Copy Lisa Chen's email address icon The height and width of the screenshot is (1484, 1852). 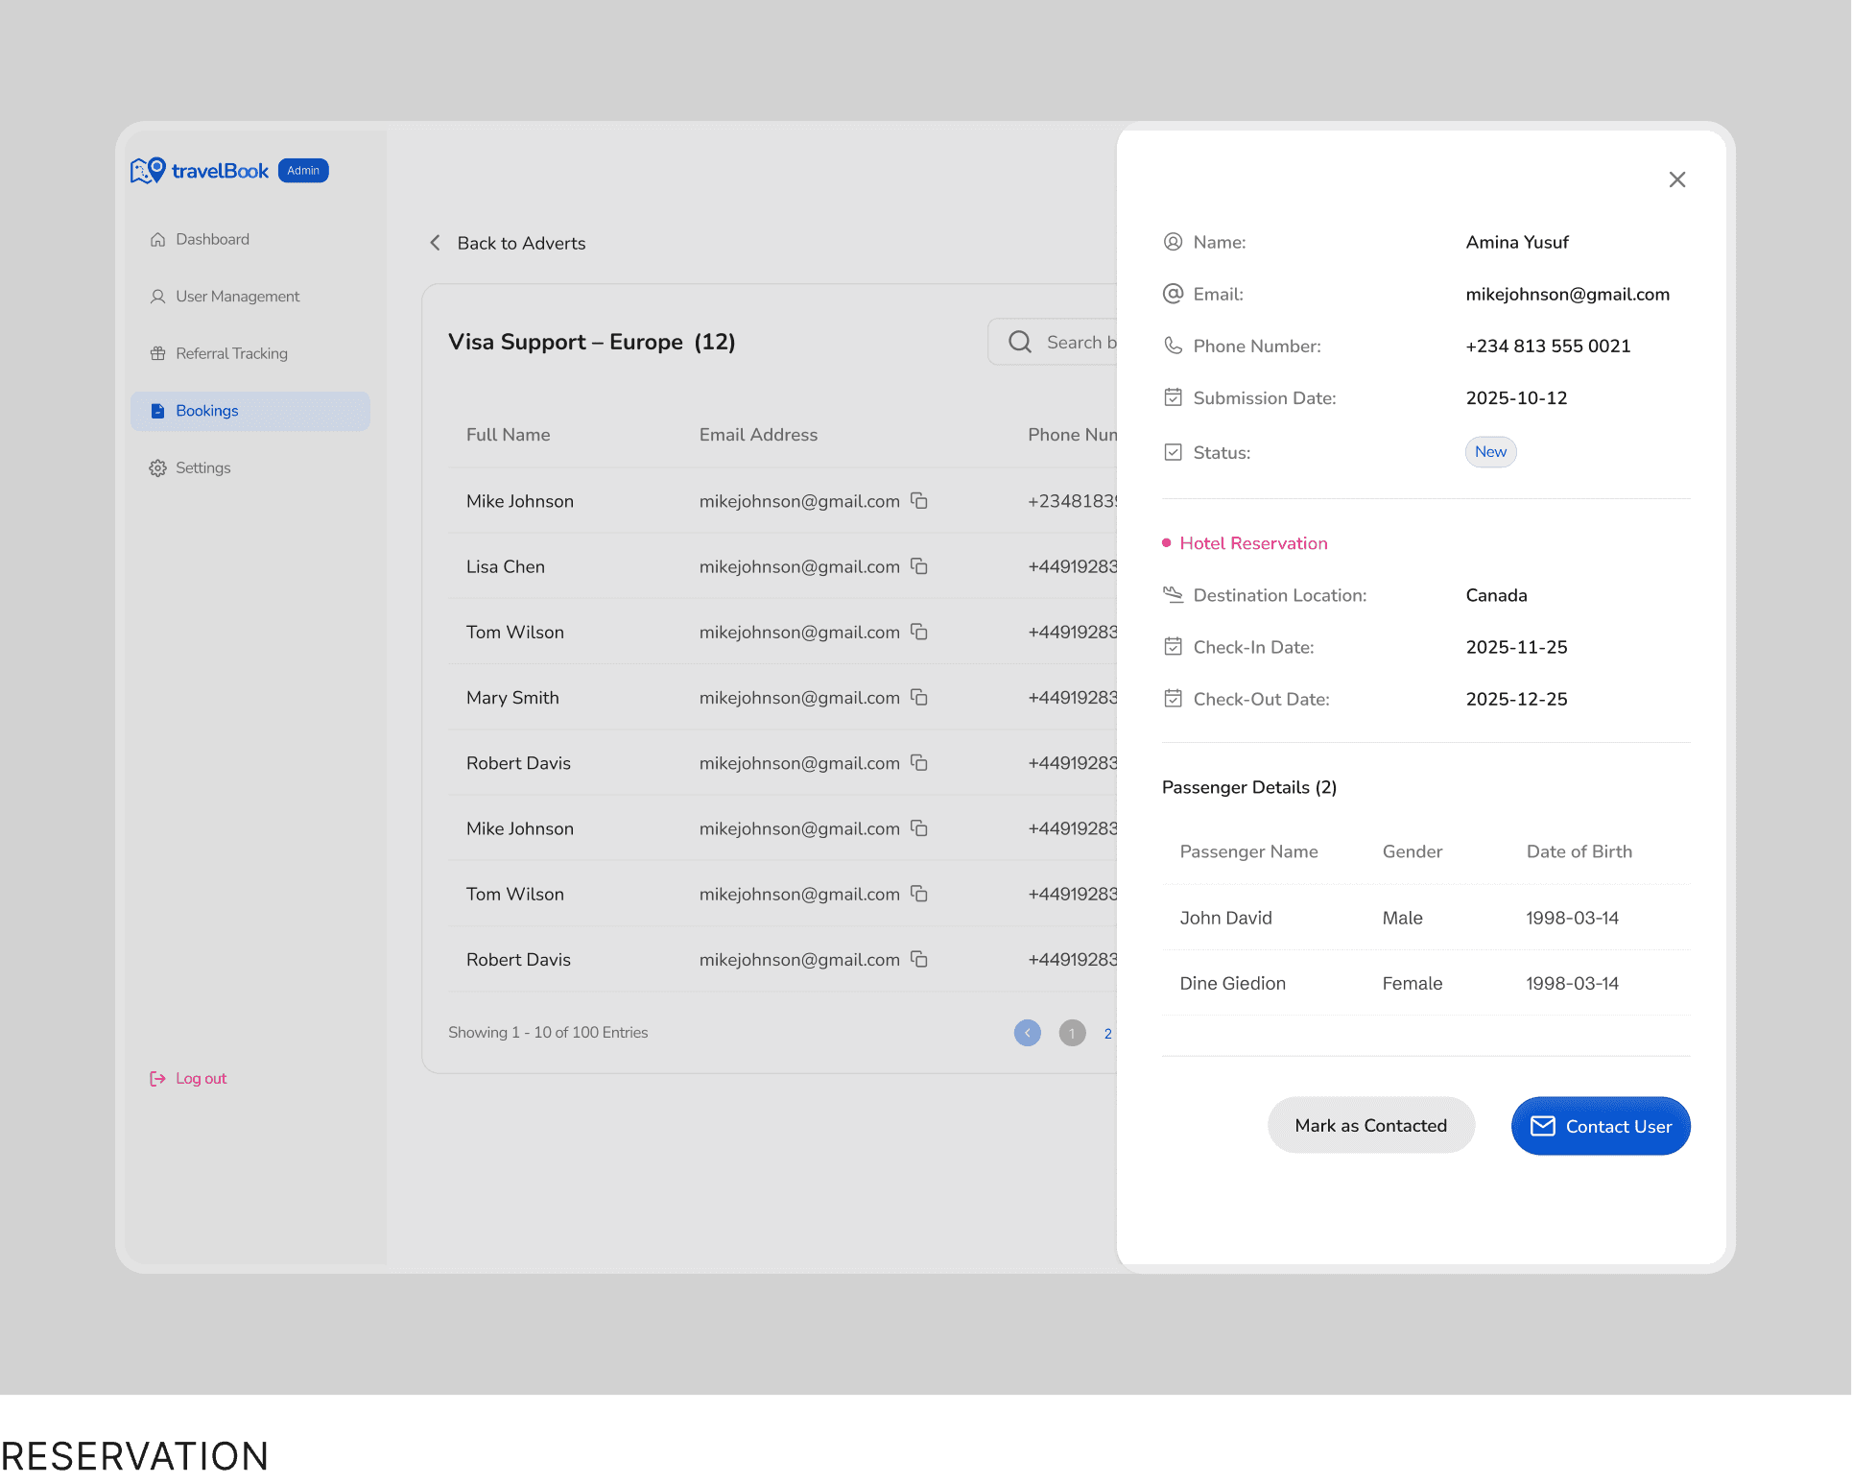918,566
